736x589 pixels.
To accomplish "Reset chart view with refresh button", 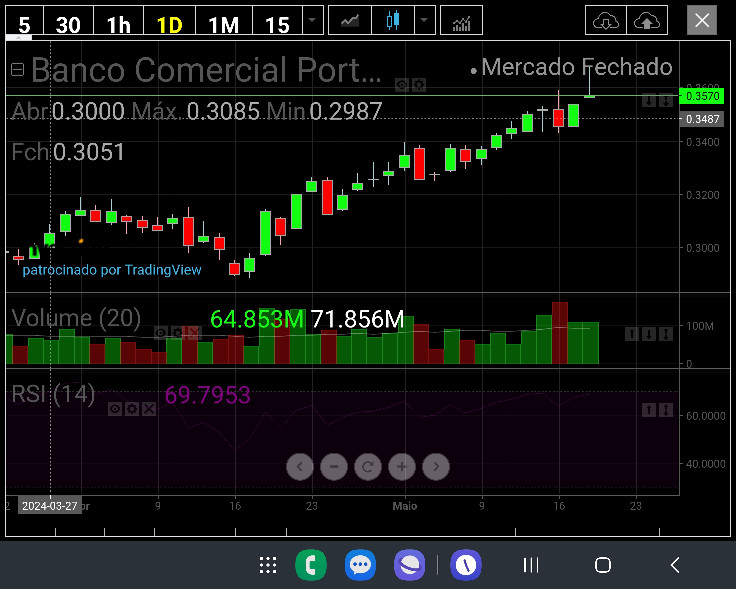I will pyautogui.click(x=368, y=466).
